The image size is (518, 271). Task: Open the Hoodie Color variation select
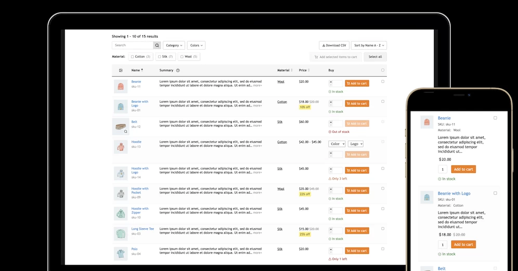[337, 144]
